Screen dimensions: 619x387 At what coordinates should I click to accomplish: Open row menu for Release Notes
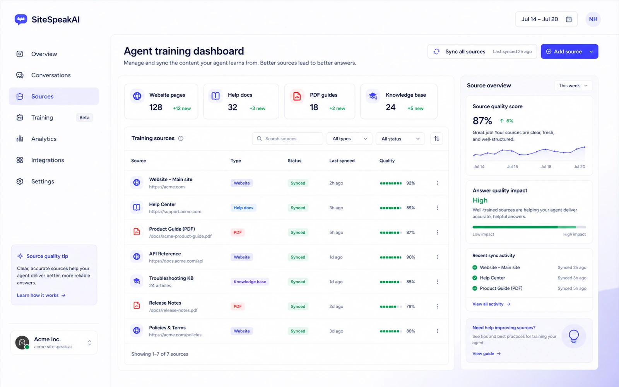[x=438, y=307]
